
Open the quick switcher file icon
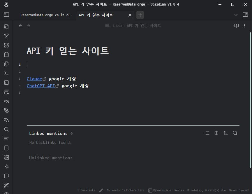click(x=6, y=27)
